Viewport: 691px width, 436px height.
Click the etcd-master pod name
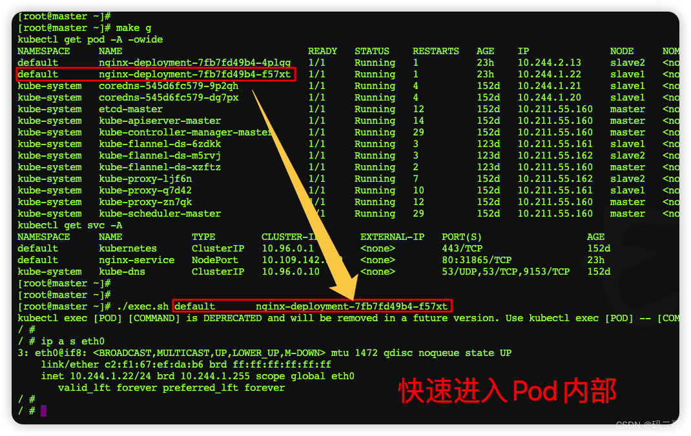coord(130,109)
